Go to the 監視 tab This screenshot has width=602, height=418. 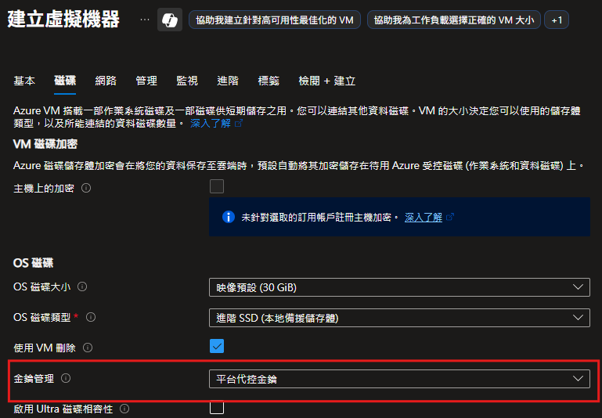[x=187, y=81]
